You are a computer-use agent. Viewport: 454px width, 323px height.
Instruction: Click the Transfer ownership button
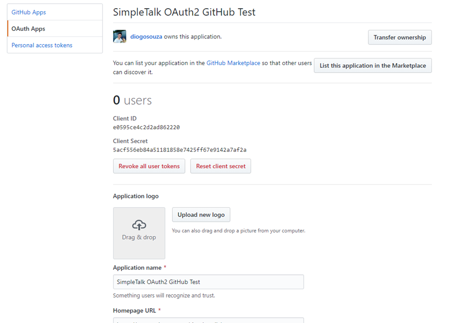click(400, 37)
